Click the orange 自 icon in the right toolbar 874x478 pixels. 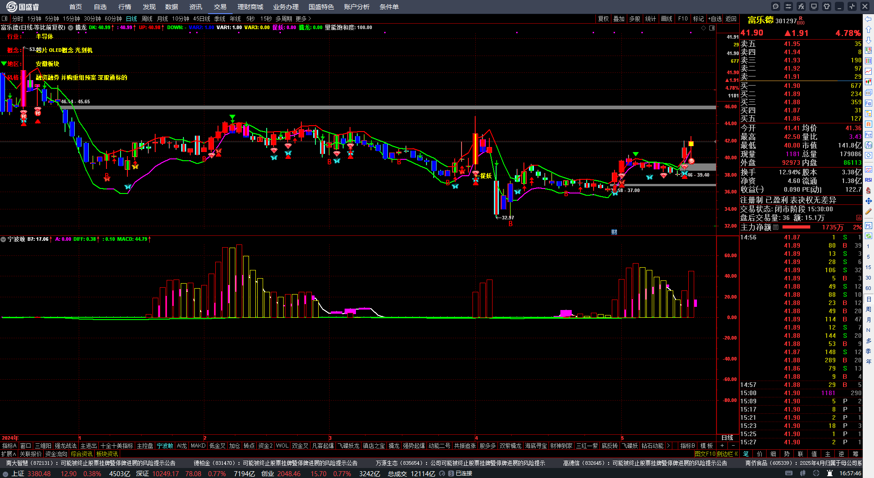point(869,124)
